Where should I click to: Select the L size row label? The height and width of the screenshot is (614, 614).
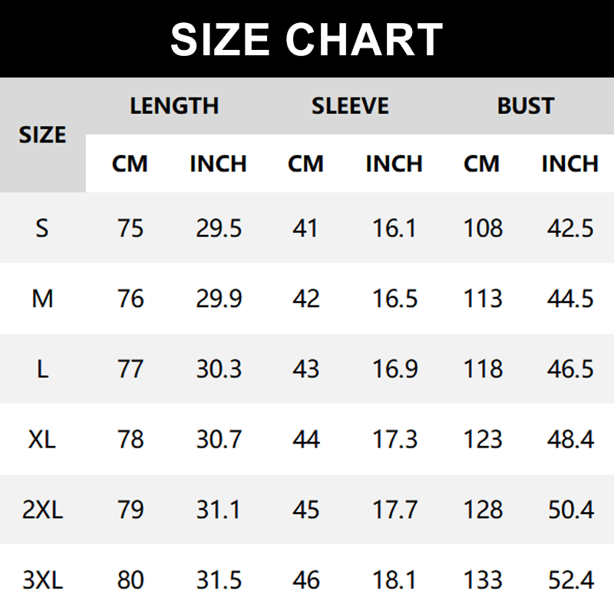[x=42, y=369]
